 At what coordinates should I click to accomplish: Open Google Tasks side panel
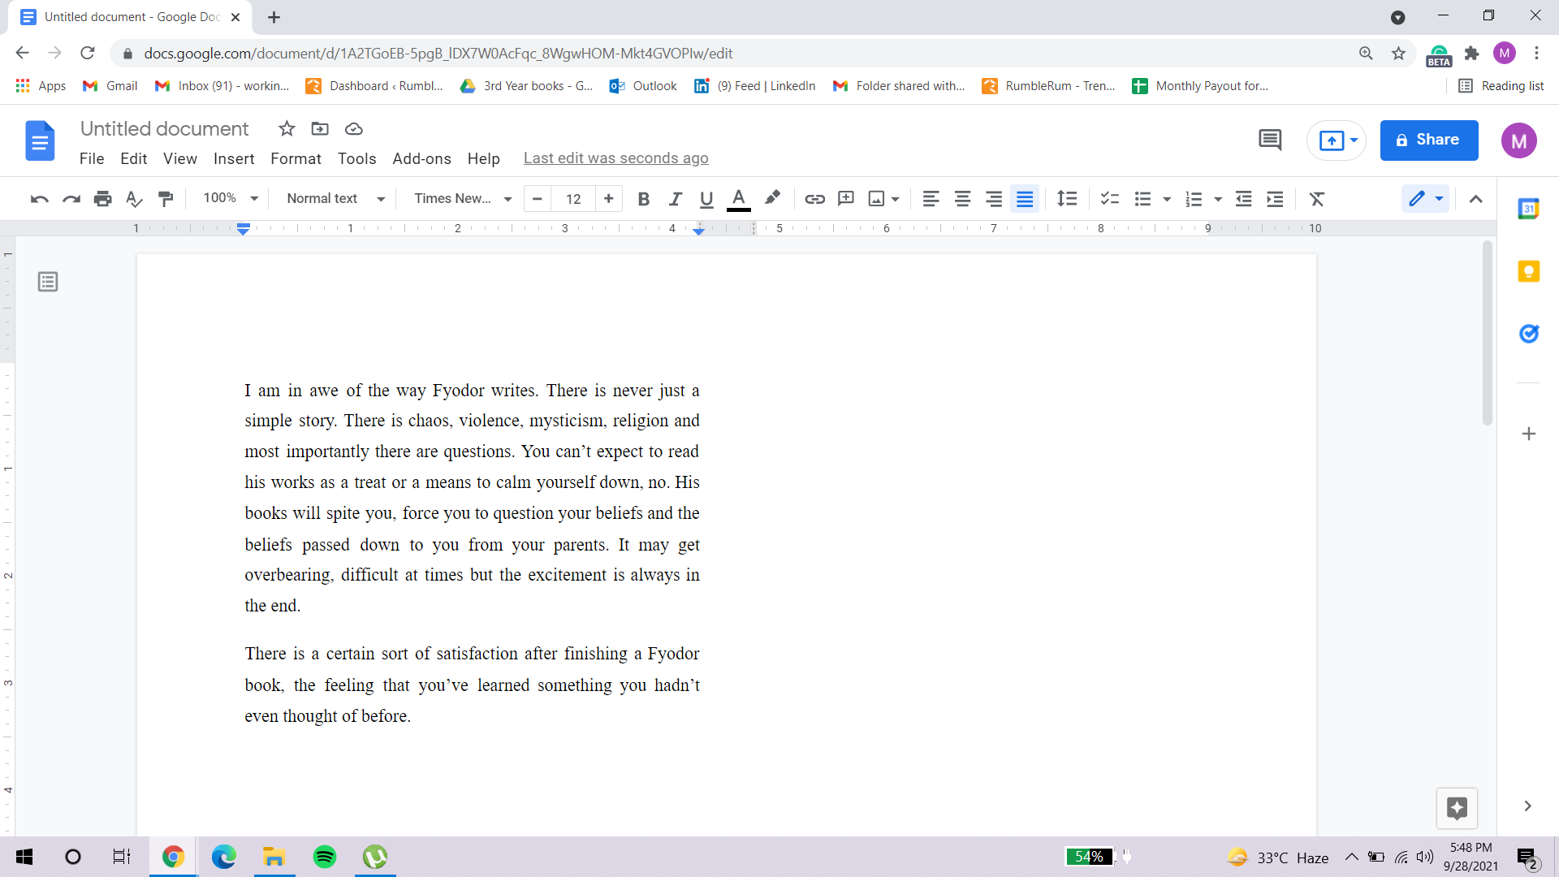pos(1528,334)
